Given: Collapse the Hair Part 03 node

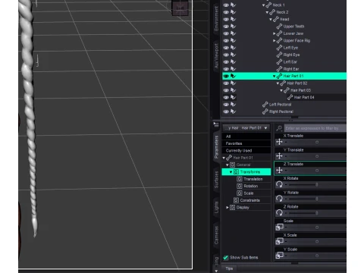Looking at the screenshot, I should (x=281, y=90).
